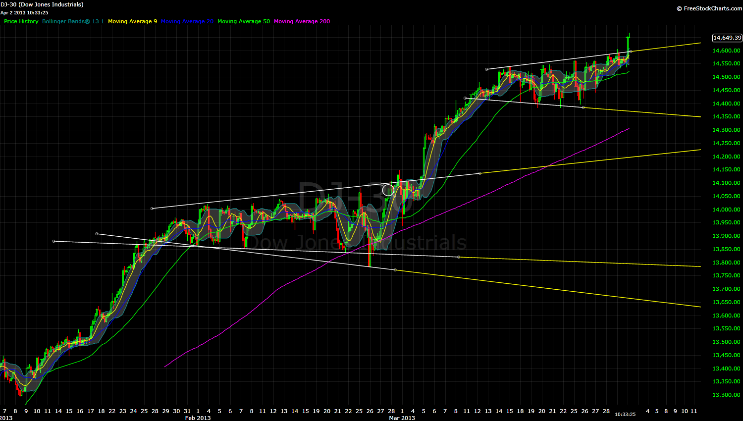Select the Bollinger Bands 13 1 legend label
The width and height of the screenshot is (743, 421).
pyautogui.click(x=73, y=21)
